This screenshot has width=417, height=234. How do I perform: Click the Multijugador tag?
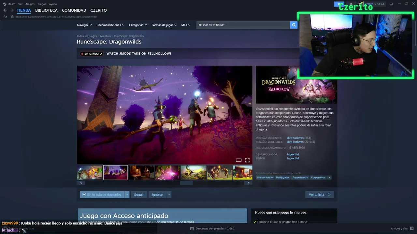[282, 177]
